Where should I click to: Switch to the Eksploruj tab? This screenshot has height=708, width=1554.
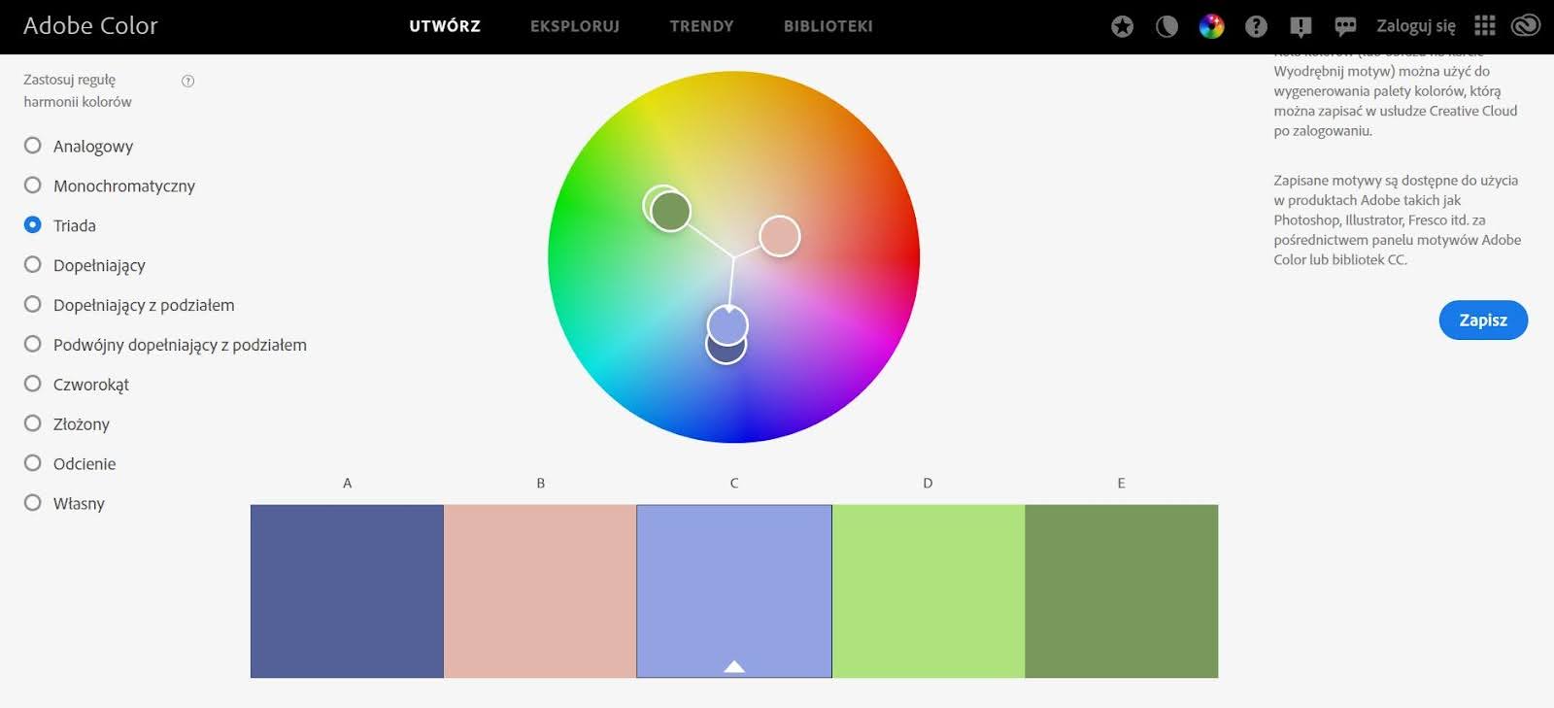point(574,26)
